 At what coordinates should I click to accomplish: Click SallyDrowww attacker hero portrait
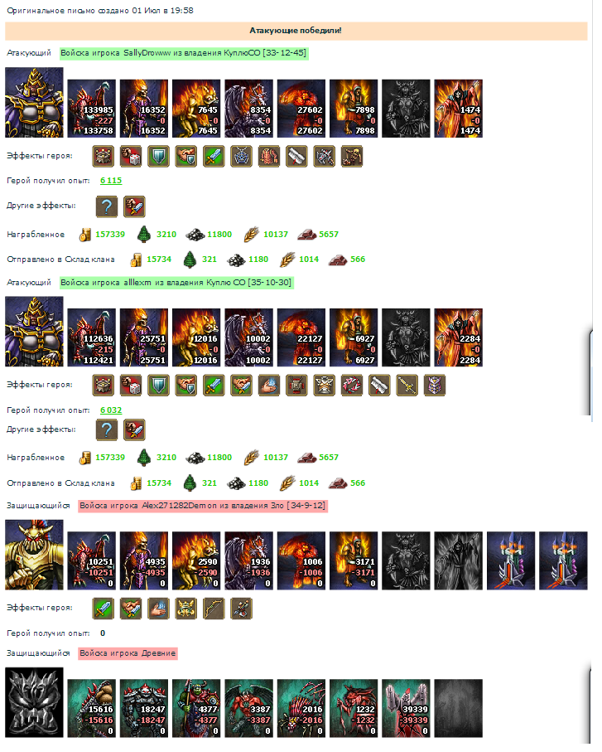pyautogui.click(x=34, y=104)
